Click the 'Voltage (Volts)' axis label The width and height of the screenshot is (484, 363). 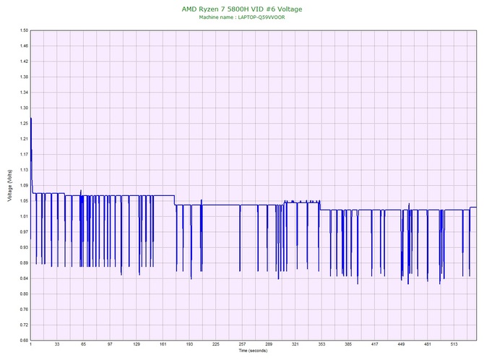pyautogui.click(x=10, y=186)
